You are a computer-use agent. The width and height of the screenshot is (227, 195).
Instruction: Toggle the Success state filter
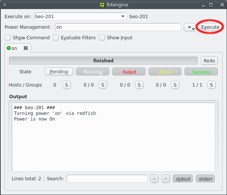[201, 72]
